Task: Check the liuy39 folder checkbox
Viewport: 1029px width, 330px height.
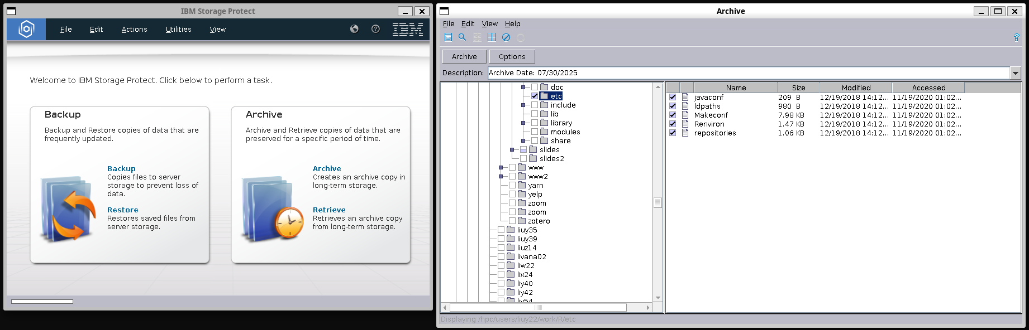Action: pyautogui.click(x=501, y=239)
